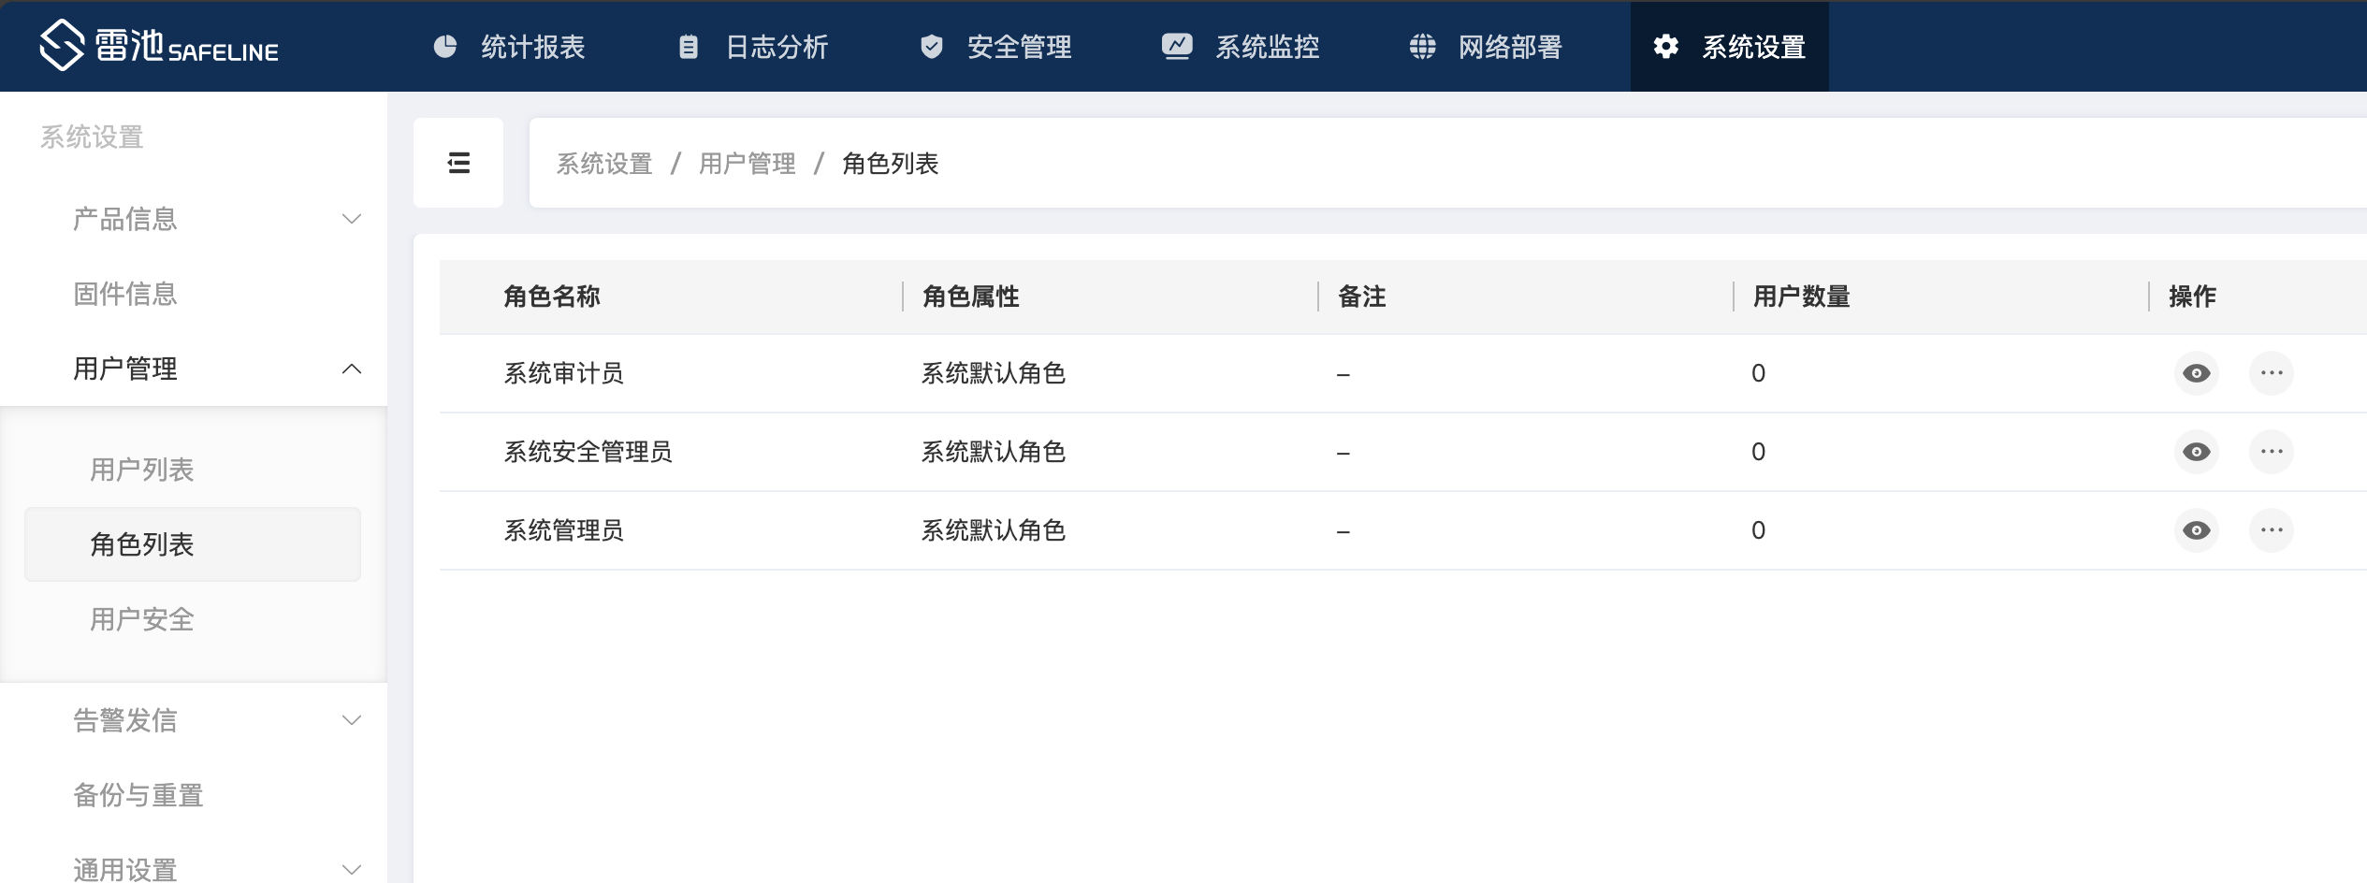Image resolution: width=2367 pixels, height=883 pixels.
Task: Select 固件信息 in the sidebar
Action: (x=125, y=294)
